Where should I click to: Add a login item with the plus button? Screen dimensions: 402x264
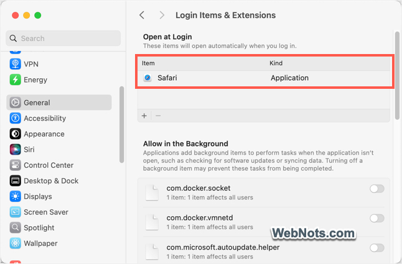point(144,116)
